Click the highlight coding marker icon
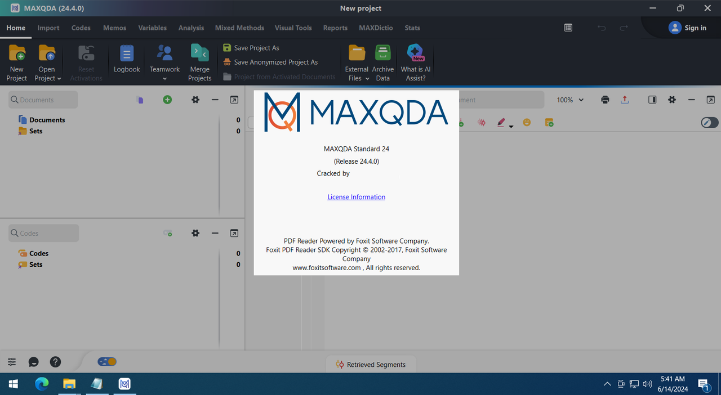The image size is (721, 395). click(x=501, y=122)
